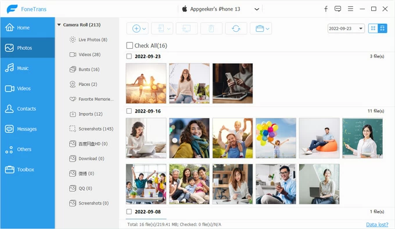Open the feedback chat bubble icon
This screenshot has height=229, width=395.
click(x=337, y=9)
